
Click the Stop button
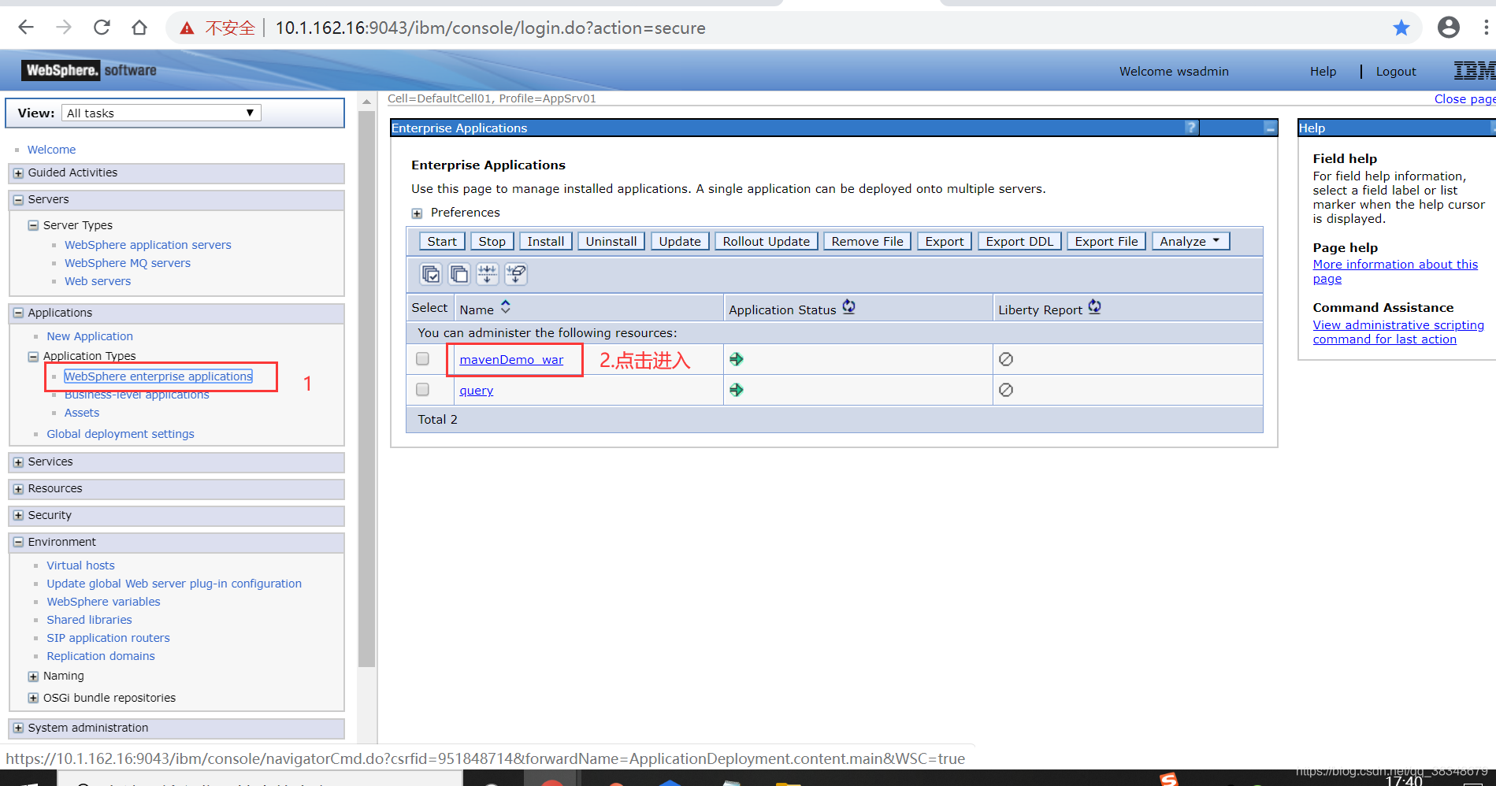pyautogui.click(x=492, y=241)
